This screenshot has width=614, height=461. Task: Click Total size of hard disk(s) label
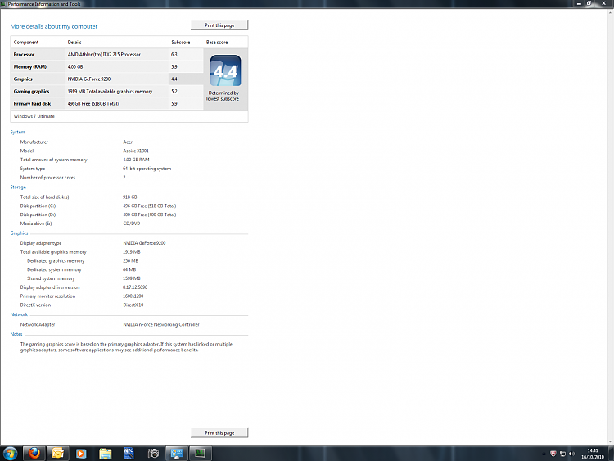click(45, 197)
